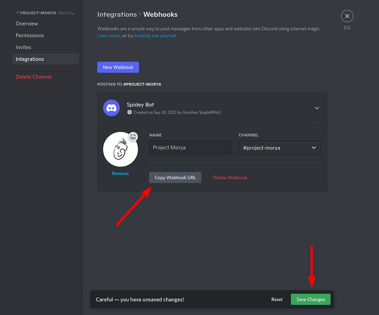The height and width of the screenshot is (315, 379).
Task: Click the upload image icon on the avatar
Action: click(x=133, y=137)
